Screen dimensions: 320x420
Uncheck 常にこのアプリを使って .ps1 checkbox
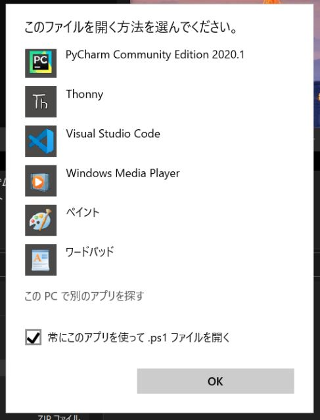(34, 337)
